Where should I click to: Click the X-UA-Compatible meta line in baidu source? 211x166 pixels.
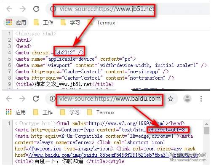[x=104, y=136]
